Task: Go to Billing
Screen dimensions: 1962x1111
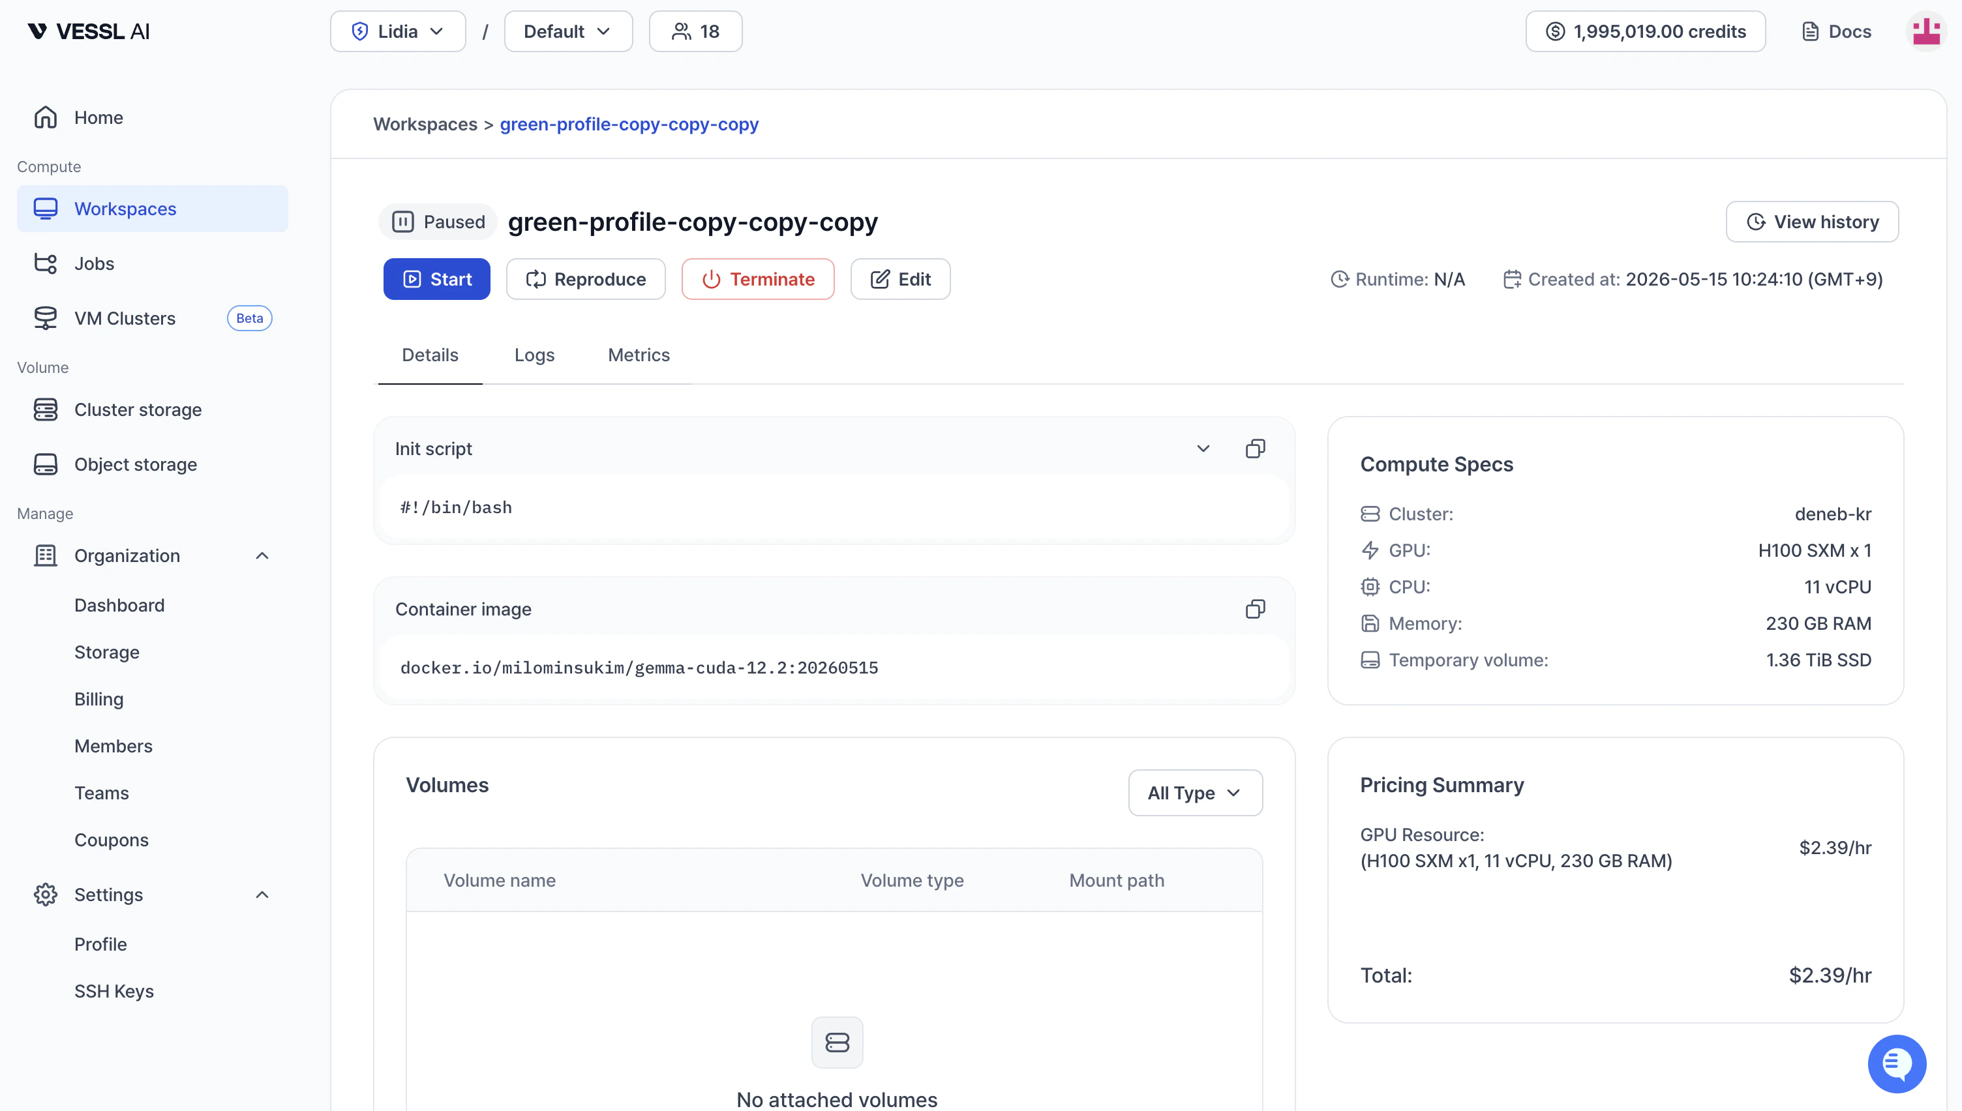Action: (98, 699)
